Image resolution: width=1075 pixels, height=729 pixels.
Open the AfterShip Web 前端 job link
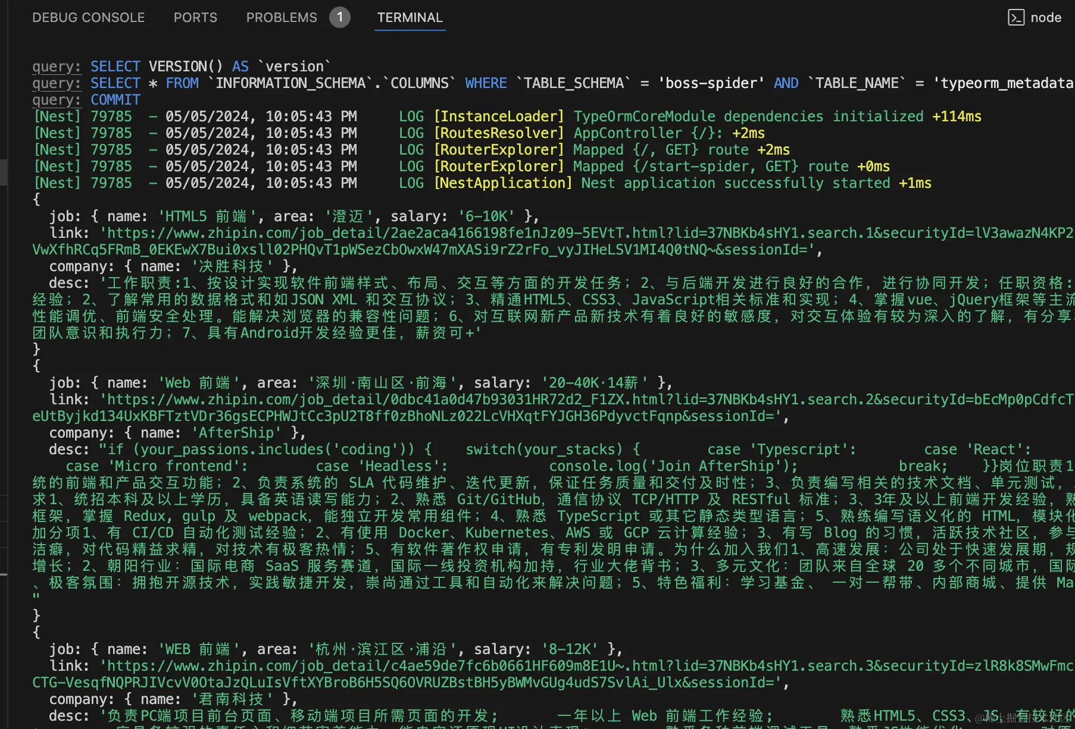[x=554, y=408]
